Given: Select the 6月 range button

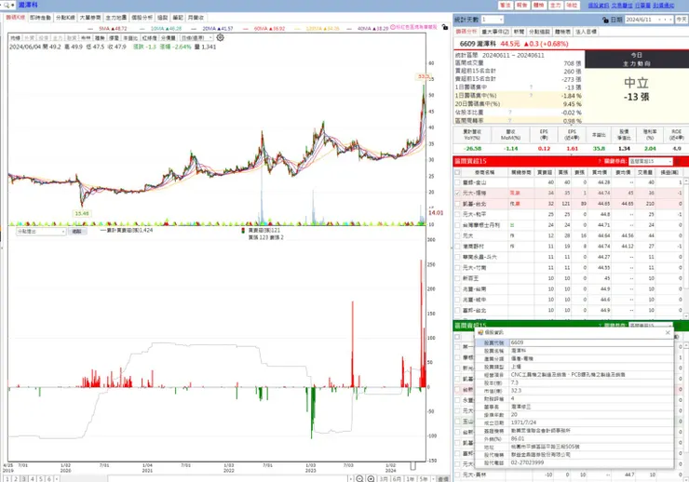Looking at the screenshot, I should [397, 479].
